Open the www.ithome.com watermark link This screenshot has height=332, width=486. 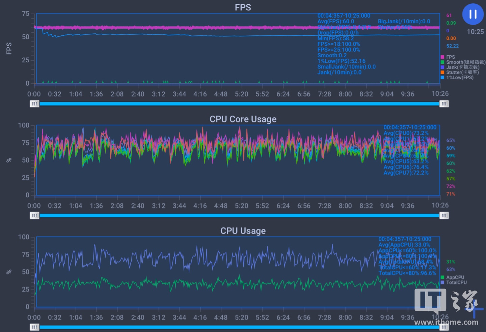[x=446, y=323]
